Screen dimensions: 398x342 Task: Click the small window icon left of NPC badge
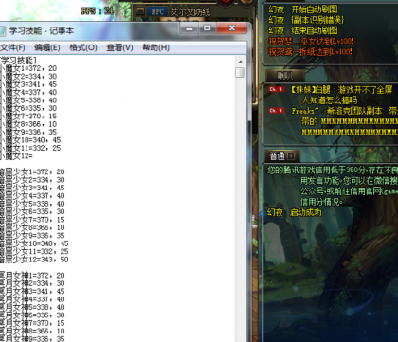click(140, 11)
